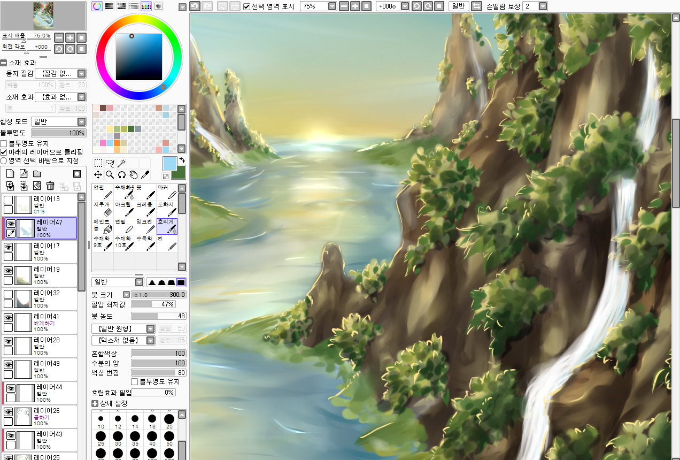This screenshot has width=680, height=460.
Task: Switch to the HSV slider color tab
Action: 121,6
